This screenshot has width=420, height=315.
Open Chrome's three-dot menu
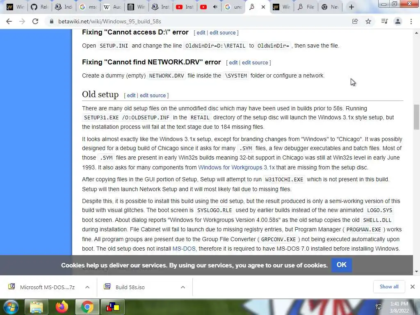[411, 21]
